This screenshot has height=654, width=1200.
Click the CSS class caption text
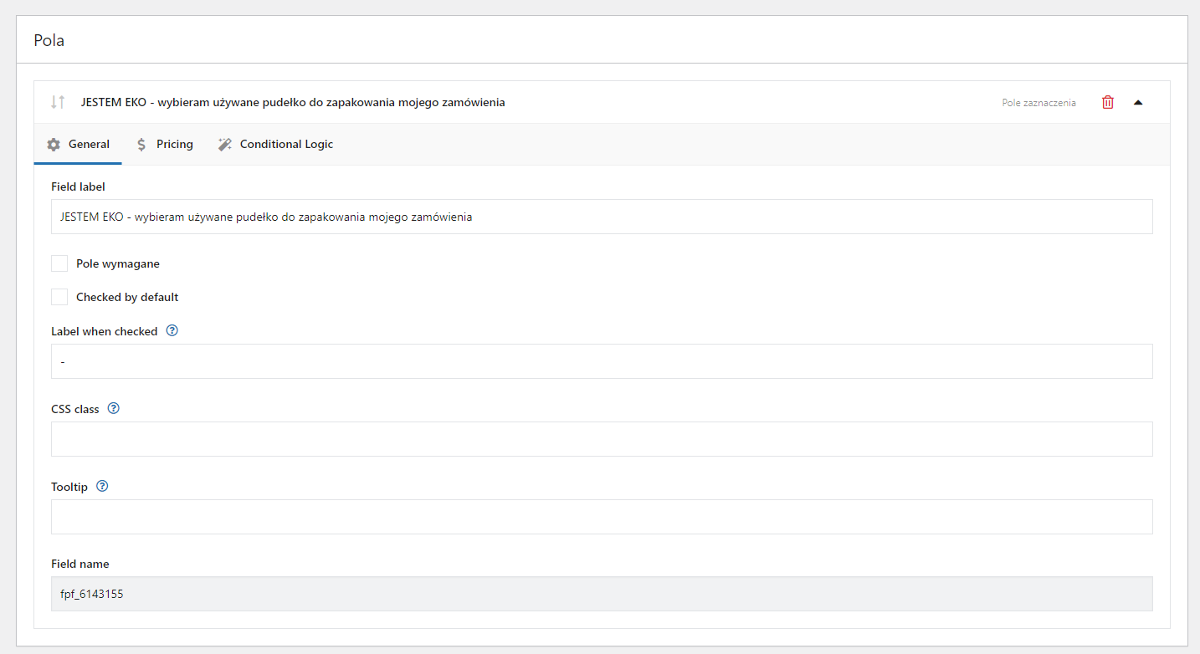75,409
